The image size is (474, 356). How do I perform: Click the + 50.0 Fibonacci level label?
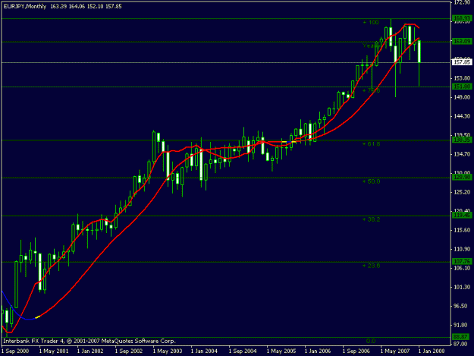pyautogui.click(x=372, y=181)
